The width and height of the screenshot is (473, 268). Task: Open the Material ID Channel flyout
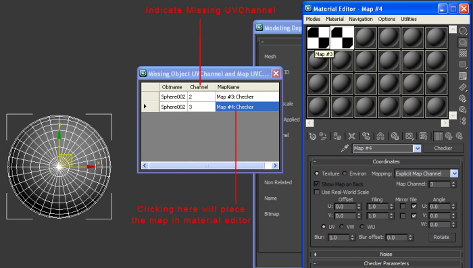409,136
